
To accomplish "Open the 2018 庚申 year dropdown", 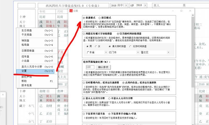I will (126, 5).
